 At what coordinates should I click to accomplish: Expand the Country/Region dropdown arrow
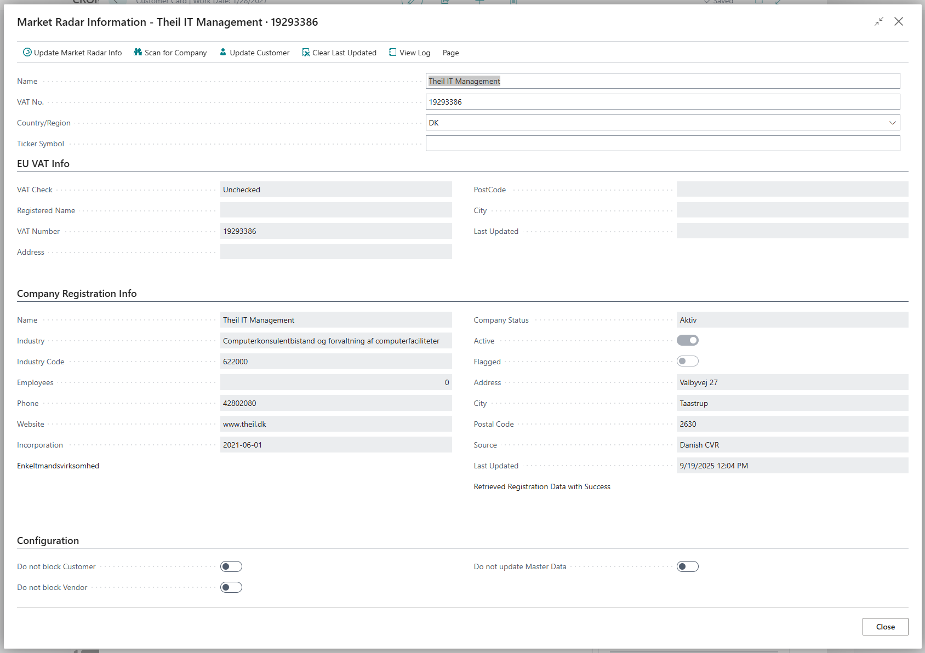pos(892,123)
